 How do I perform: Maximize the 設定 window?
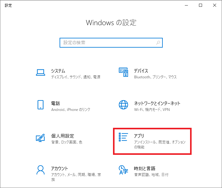(x=201, y=6)
